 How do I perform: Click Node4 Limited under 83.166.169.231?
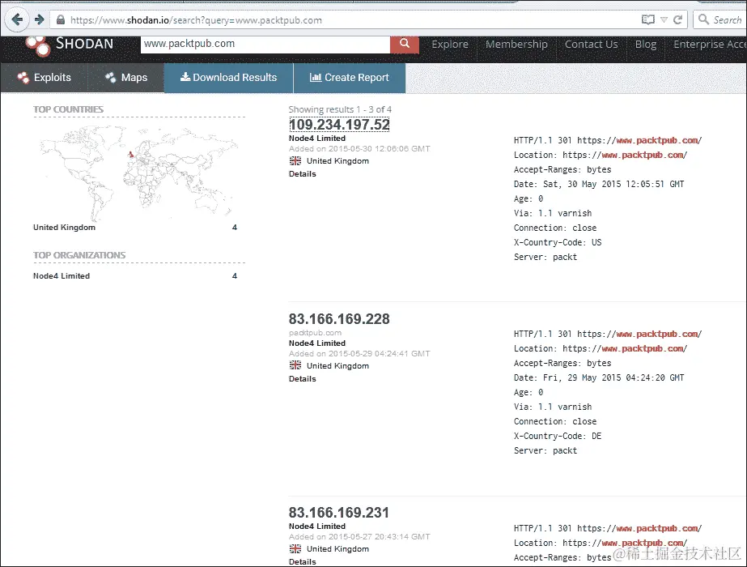(317, 526)
